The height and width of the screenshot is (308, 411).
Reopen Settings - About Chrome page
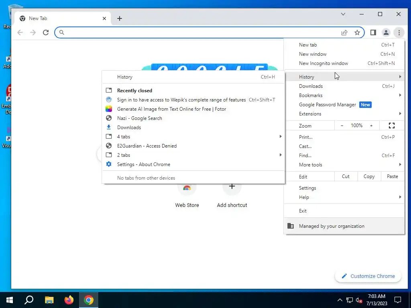pyautogui.click(x=193, y=164)
